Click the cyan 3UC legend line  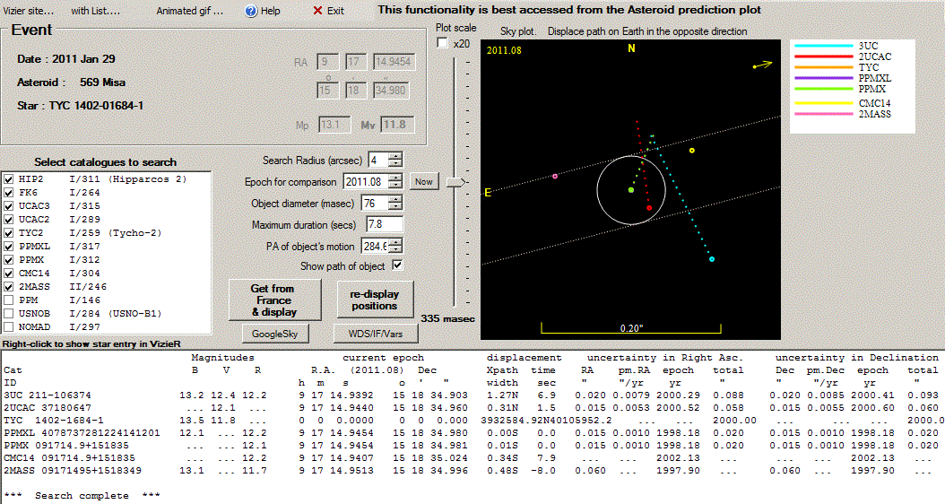824,46
